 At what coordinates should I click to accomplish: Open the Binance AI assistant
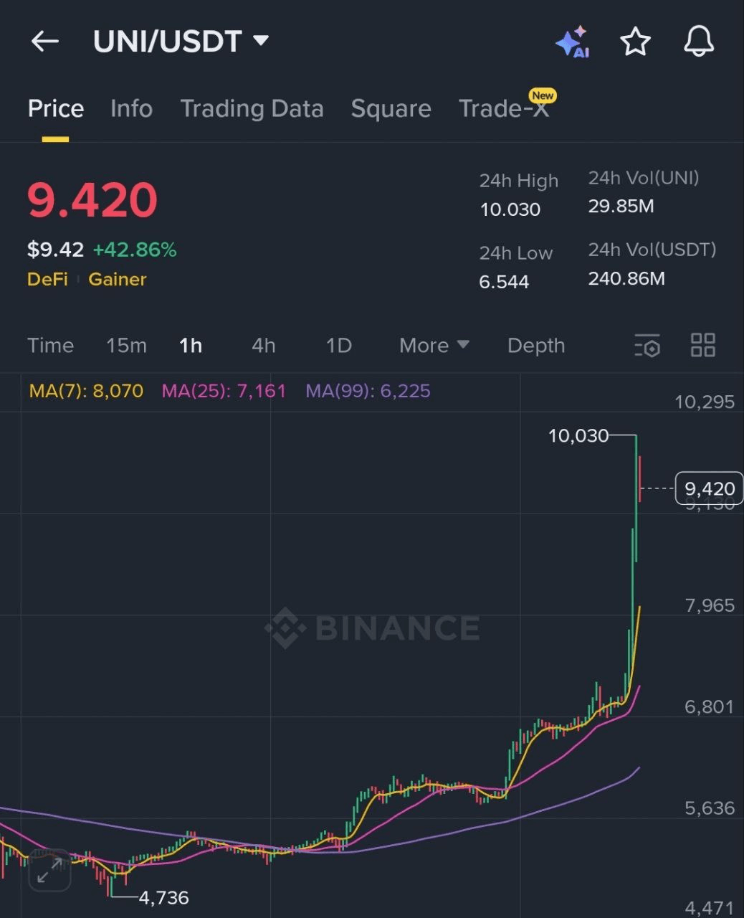click(571, 42)
